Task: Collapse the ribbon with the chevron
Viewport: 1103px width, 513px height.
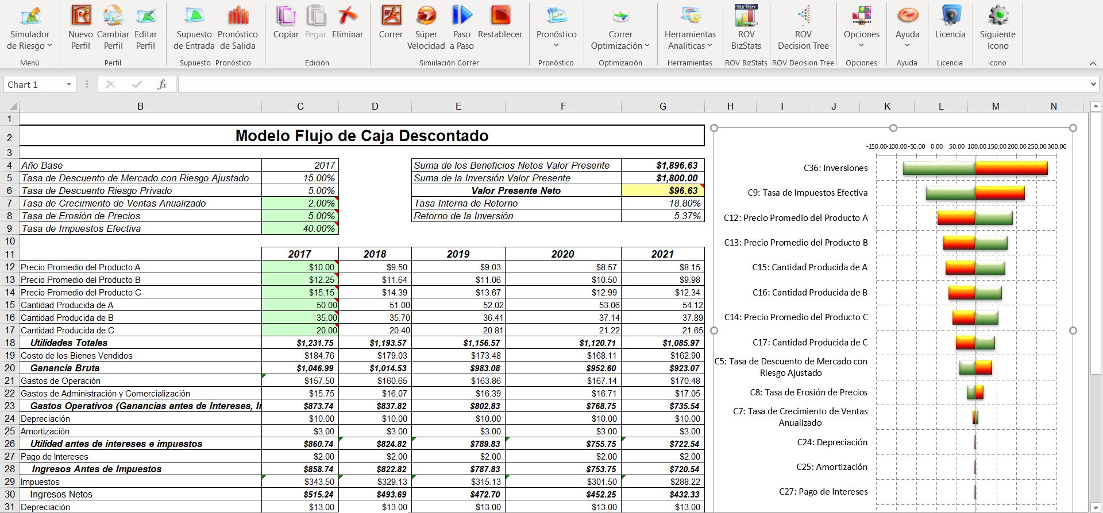Action: 1093,63
